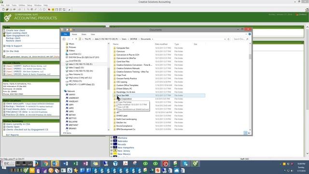Select the Davis Saw Mill folder
This screenshot has width=309, height=174.
click(x=159, y=96)
